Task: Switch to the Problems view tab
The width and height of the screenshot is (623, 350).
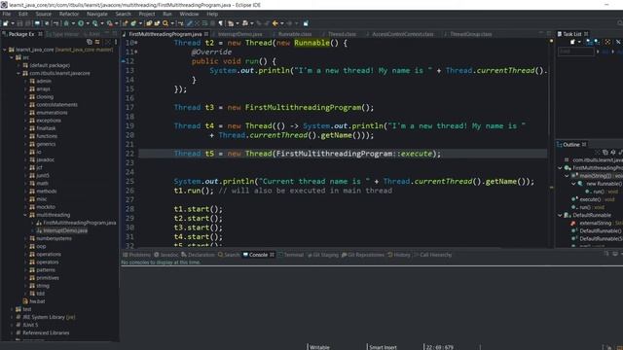Action: pyautogui.click(x=136, y=255)
